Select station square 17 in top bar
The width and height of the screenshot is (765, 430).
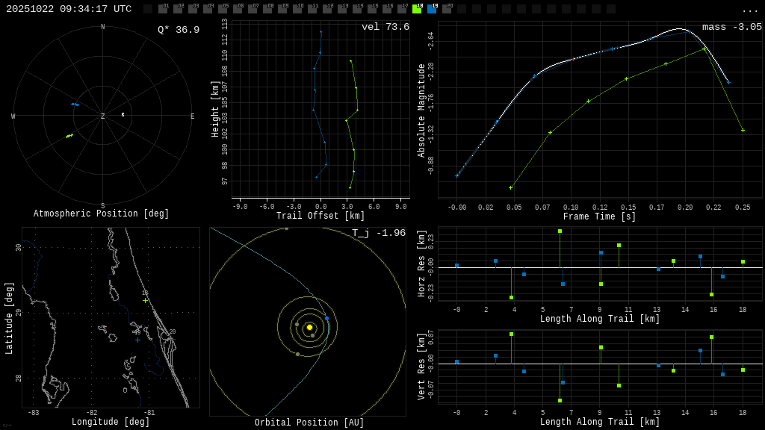[402, 9]
